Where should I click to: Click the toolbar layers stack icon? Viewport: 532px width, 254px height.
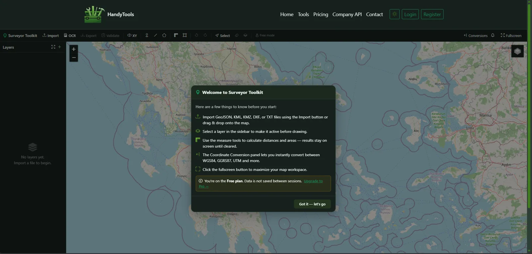pos(245,35)
